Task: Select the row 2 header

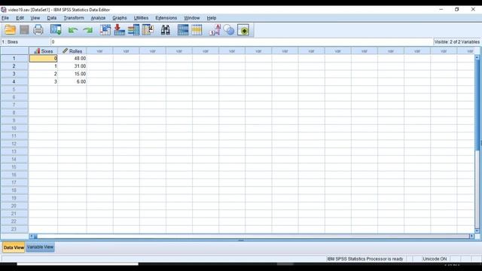Action: point(14,66)
